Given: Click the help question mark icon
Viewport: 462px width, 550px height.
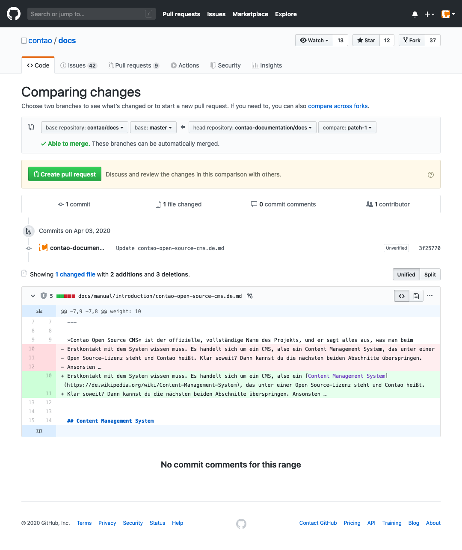Looking at the screenshot, I should (431, 174).
